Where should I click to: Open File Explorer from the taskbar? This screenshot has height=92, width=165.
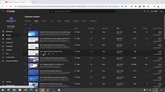pyautogui.click(x=14, y=90)
